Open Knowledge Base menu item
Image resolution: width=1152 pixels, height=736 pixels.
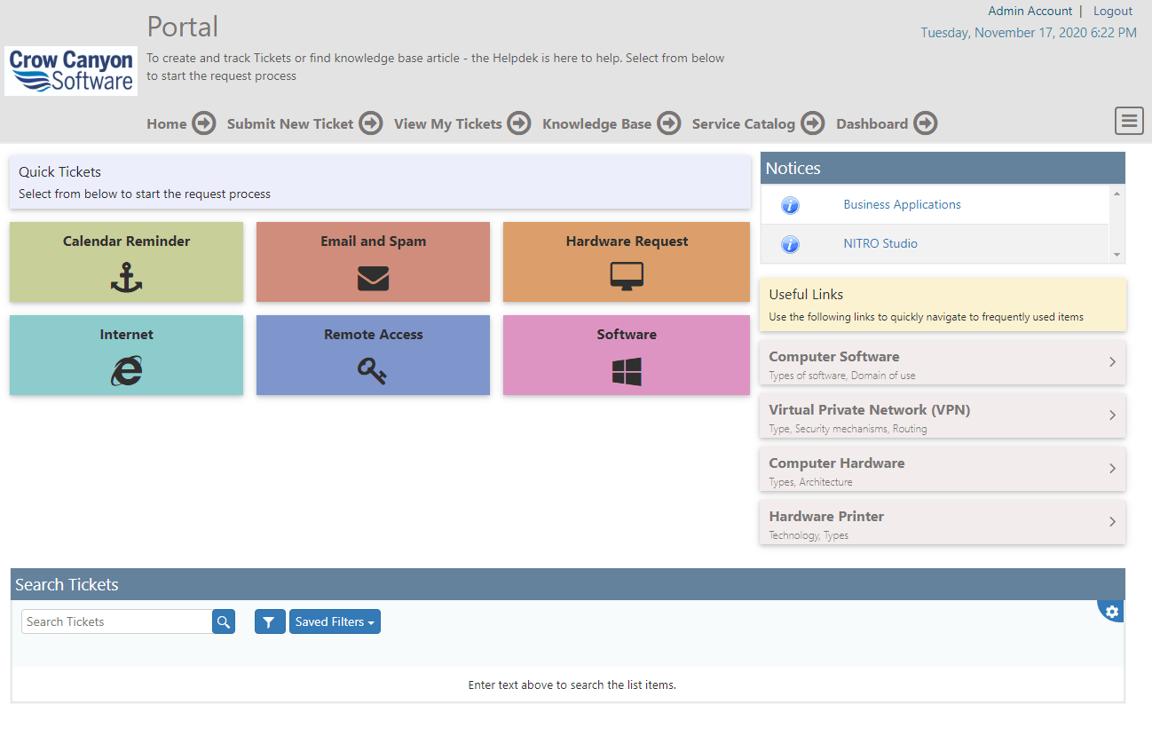pyautogui.click(x=597, y=123)
